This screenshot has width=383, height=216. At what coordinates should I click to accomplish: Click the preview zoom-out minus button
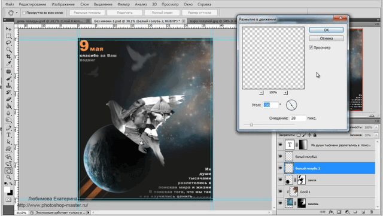click(x=261, y=93)
